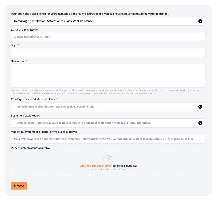Submit the form with Envoyer button
216x201 pixels.
pos(19,186)
